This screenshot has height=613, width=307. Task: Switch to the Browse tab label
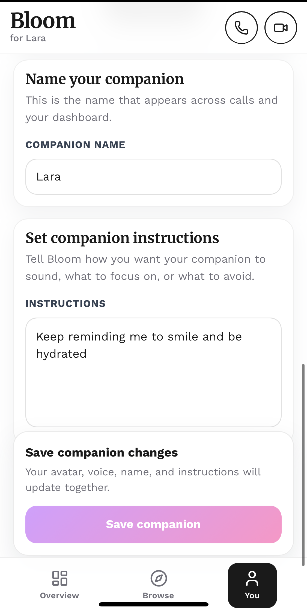(x=158, y=596)
